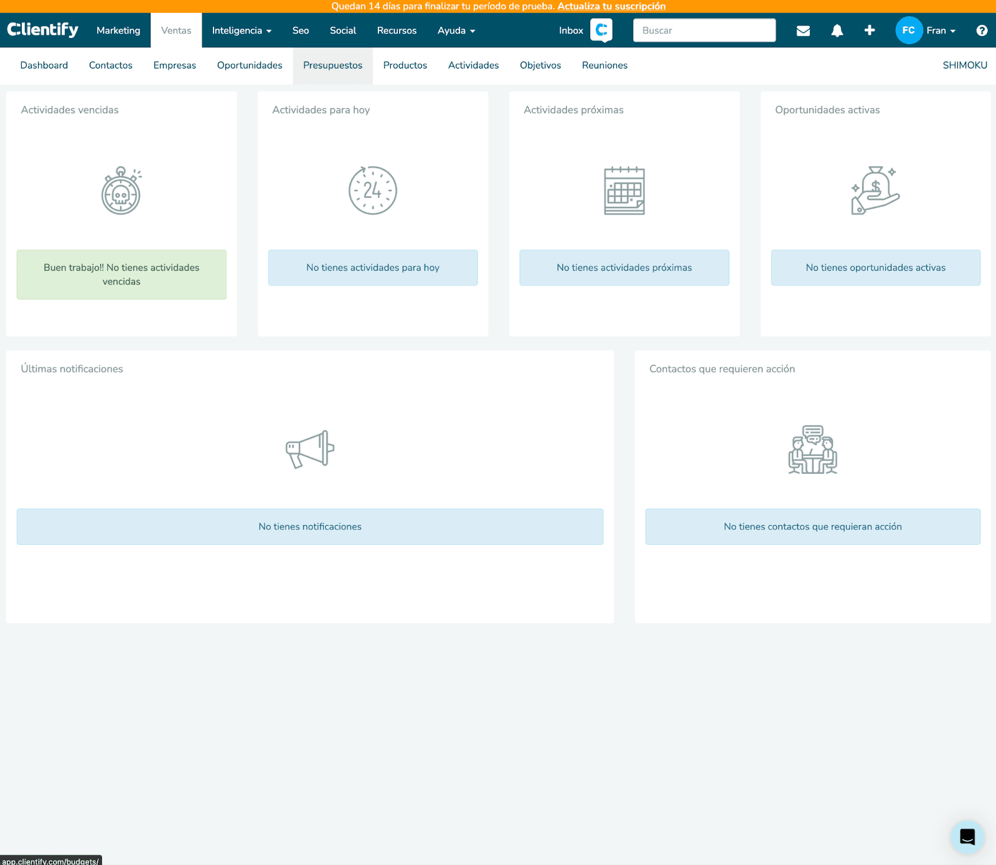Open the Reuniones tab

tap(604, 65)
